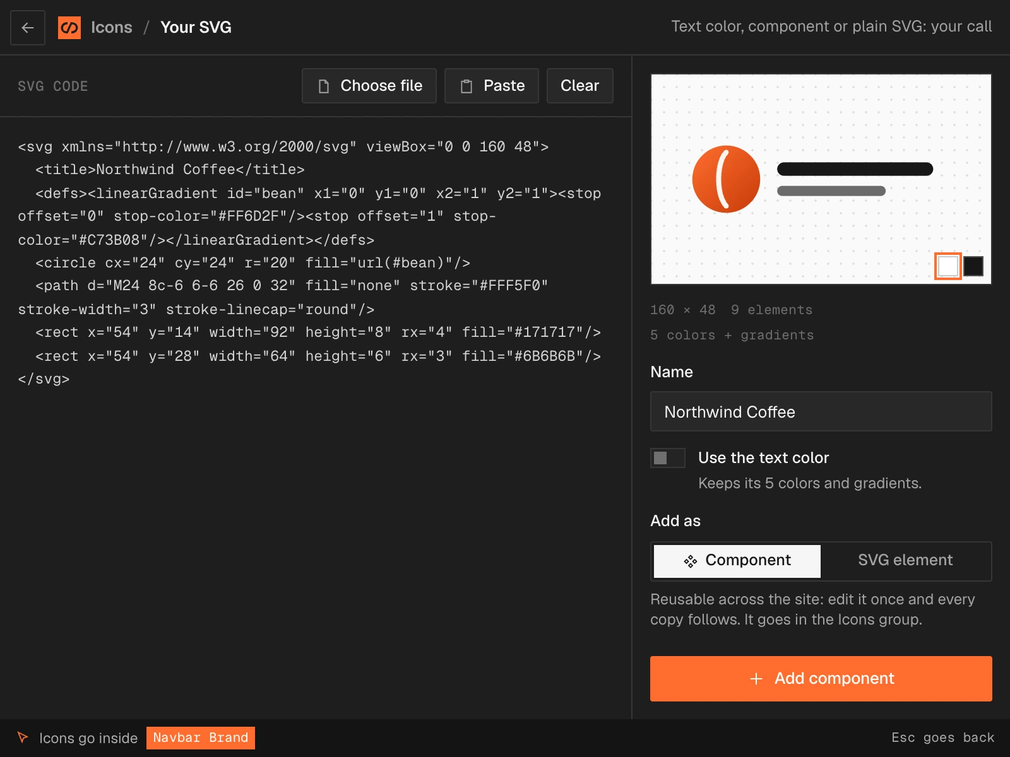The width and height of the screenshot is (1010, 757).
Task: Paste SVG code from clipboard
Action: pos(492,86)
